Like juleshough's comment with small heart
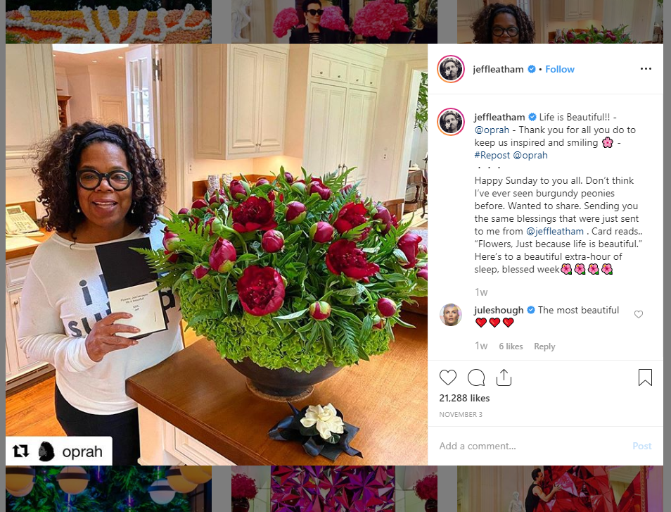671x512 pixels. 639,314
